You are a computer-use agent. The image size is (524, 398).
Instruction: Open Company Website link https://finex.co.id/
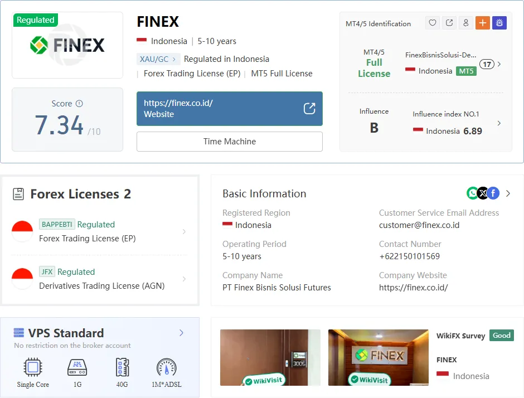(x=414, y=288)
